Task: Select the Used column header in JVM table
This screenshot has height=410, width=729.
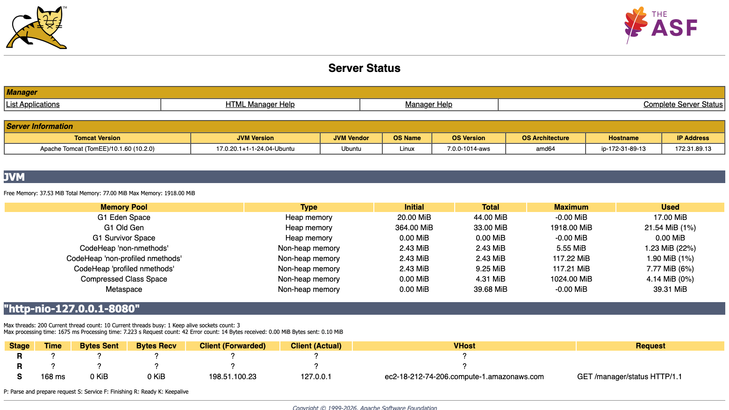Action: click(x=670, y=207)
